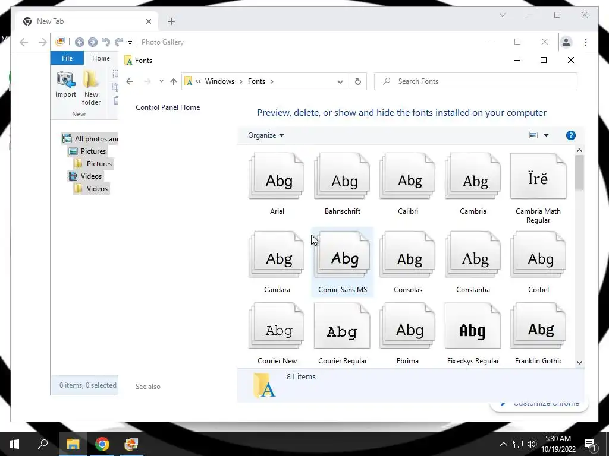The image size is (609, 456).
Task: Click the address bar's leading chevron
Action: click(199, 81)
